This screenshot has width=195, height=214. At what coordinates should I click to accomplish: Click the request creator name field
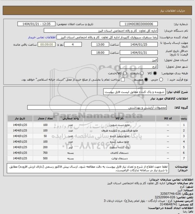click(x=107, y=37)
